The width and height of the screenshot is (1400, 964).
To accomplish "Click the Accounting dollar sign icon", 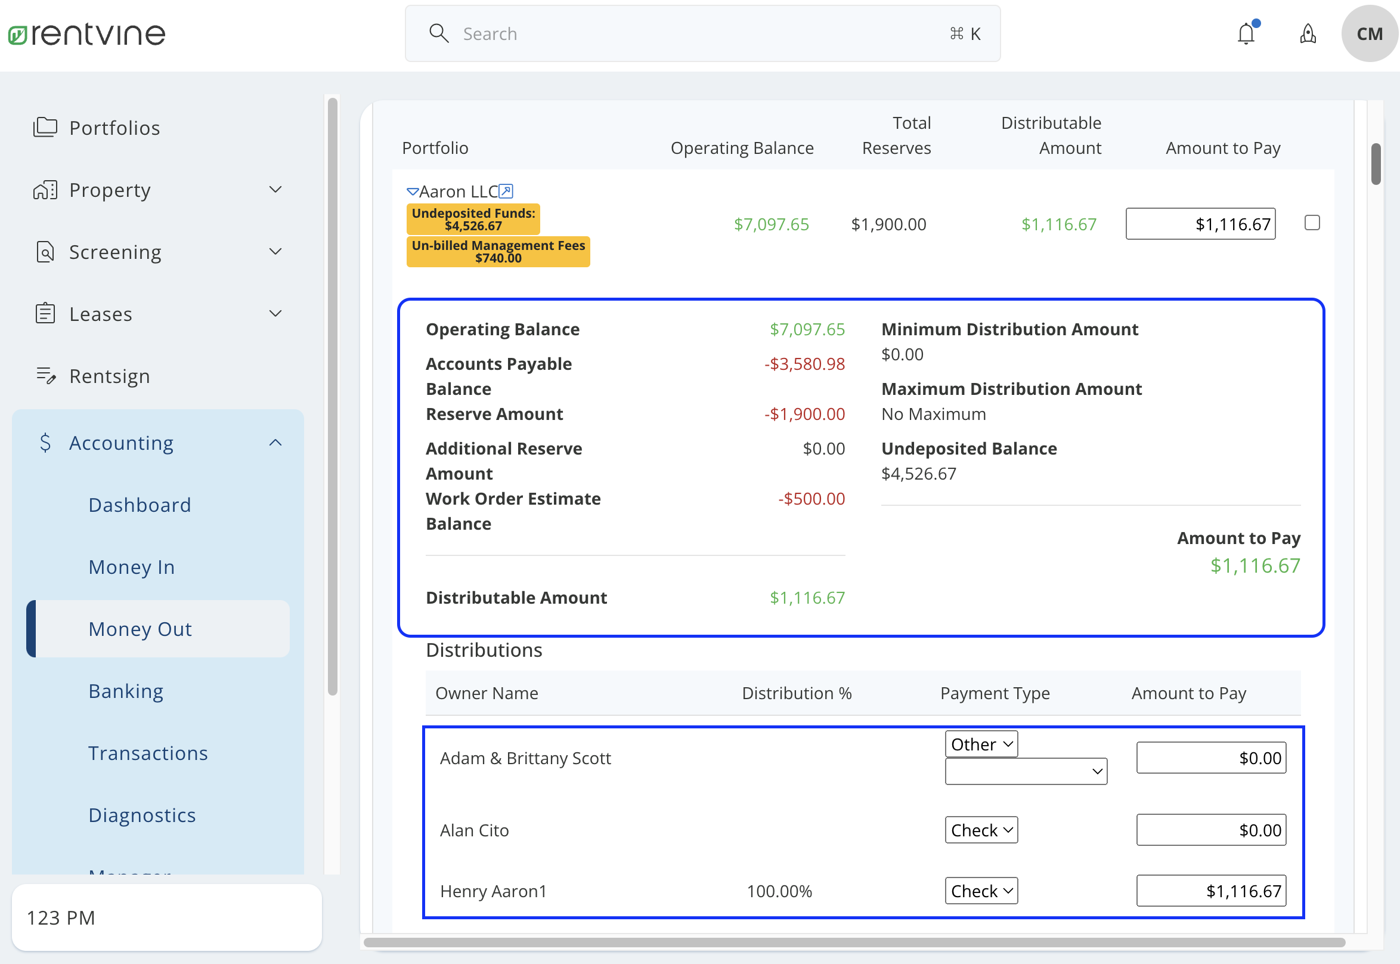I will point(45,443).
